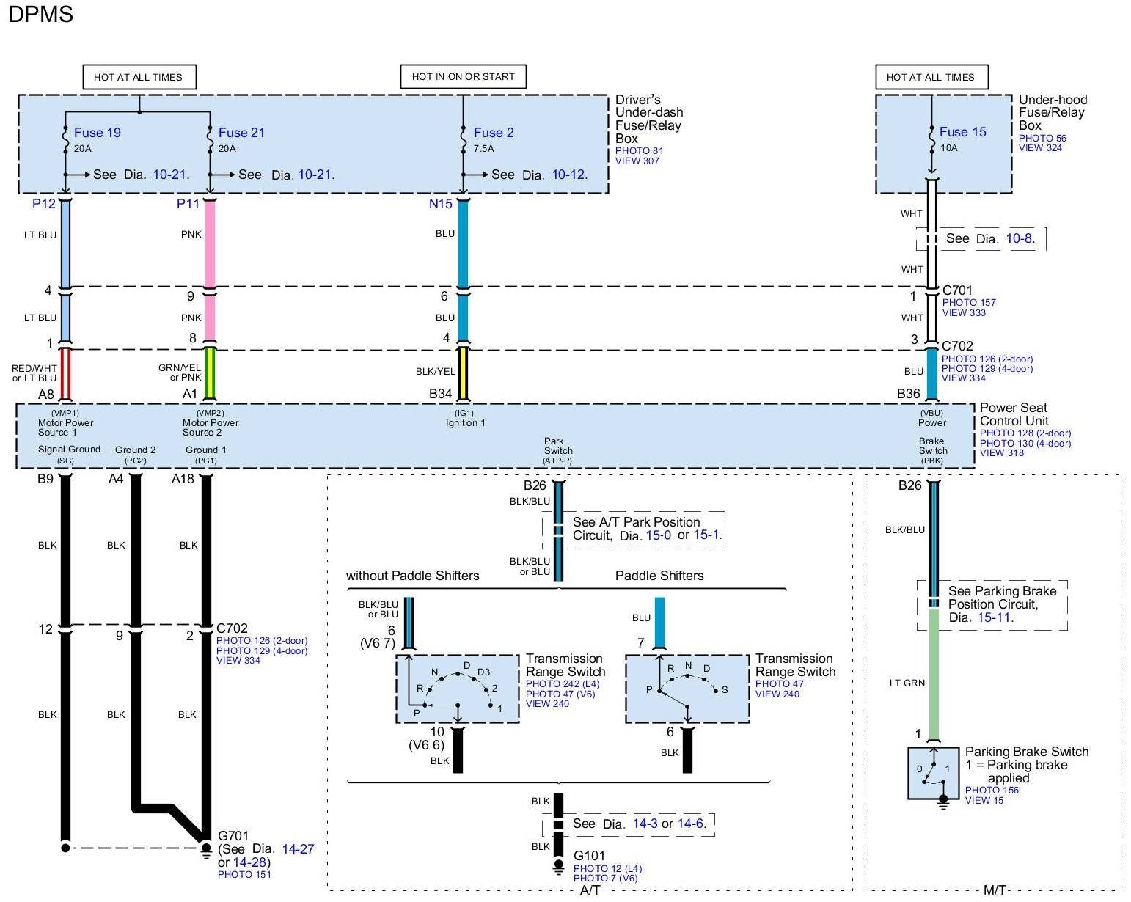
Task: Go to Parking Brake diagram 15-11
Action: pyautogui.click(x=995, y=617)
